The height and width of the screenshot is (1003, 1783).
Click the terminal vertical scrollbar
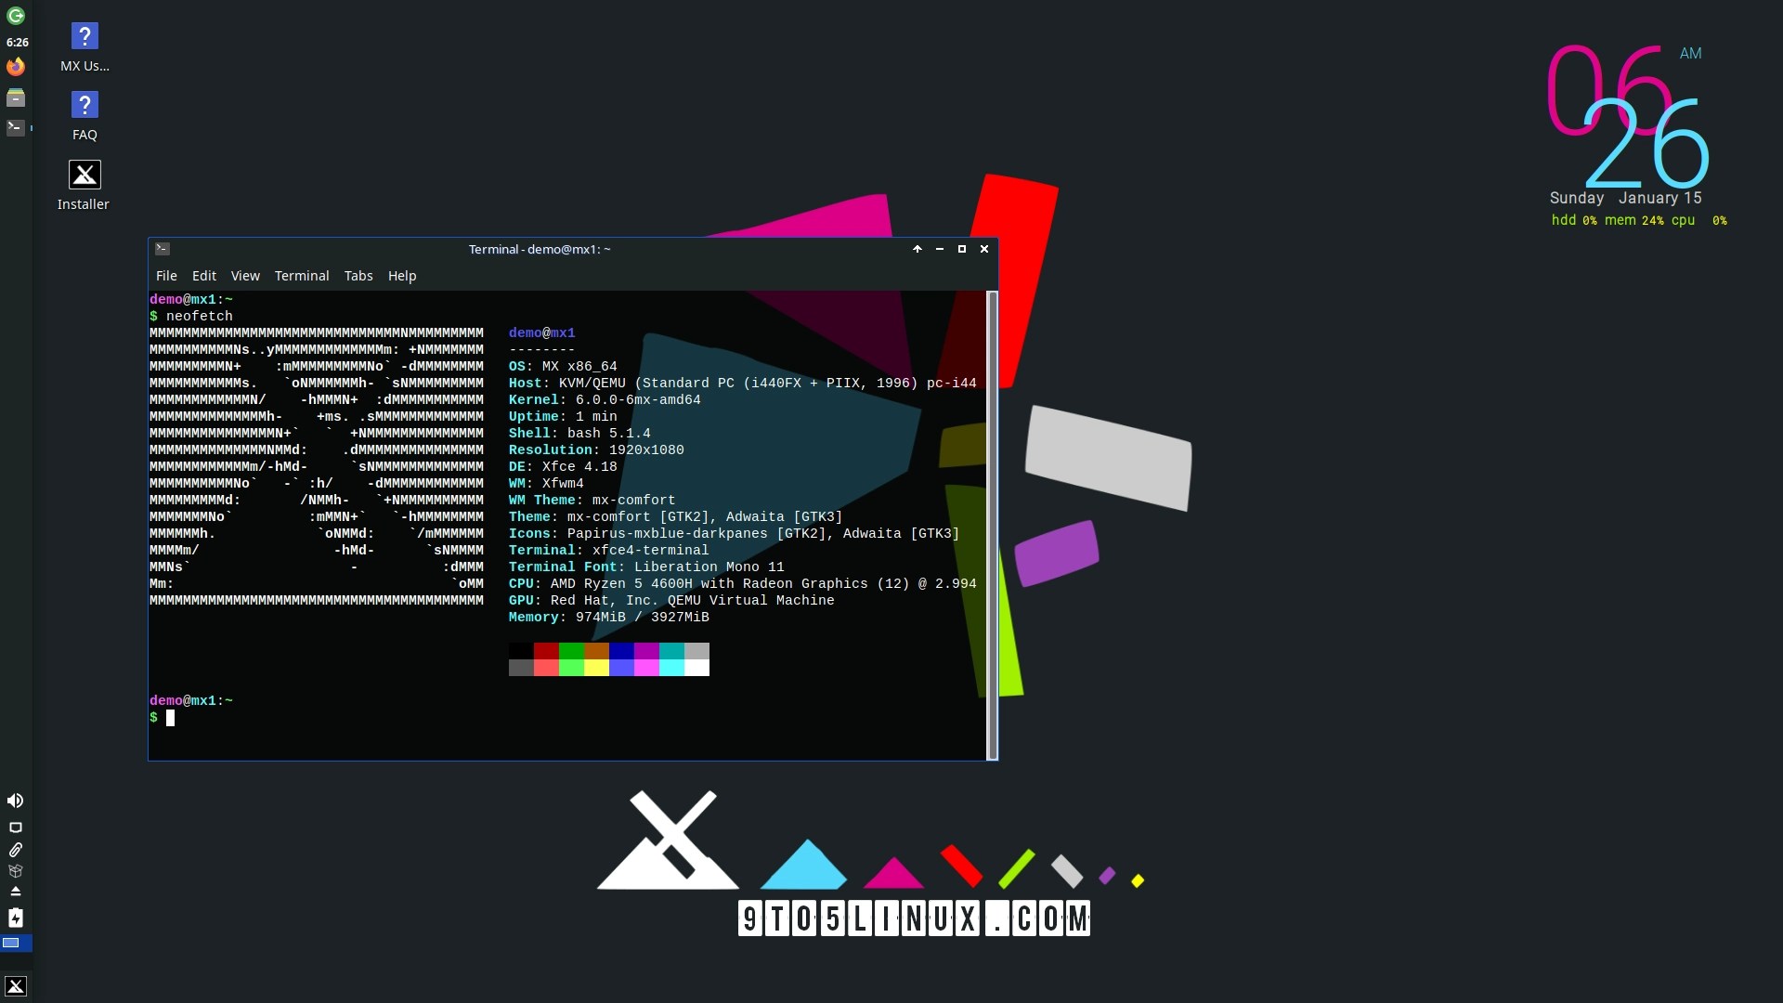[993, 525]
